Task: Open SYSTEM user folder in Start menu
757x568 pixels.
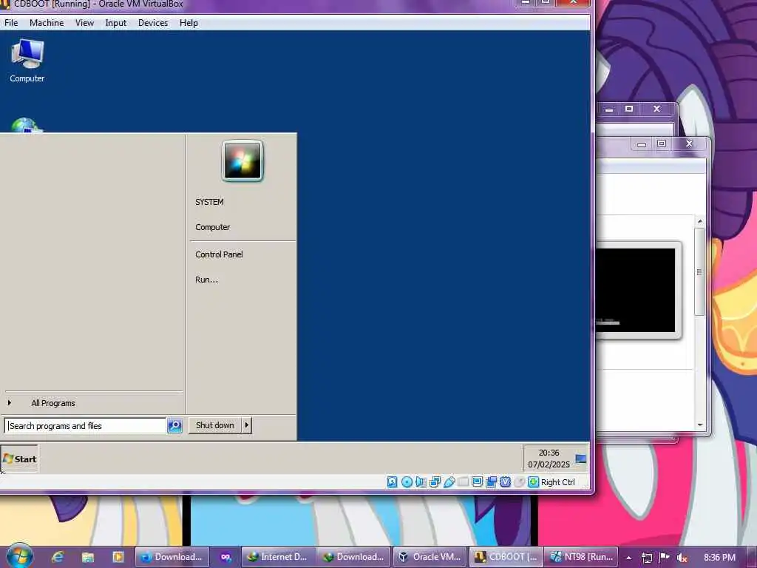Action: click(209, 202)
